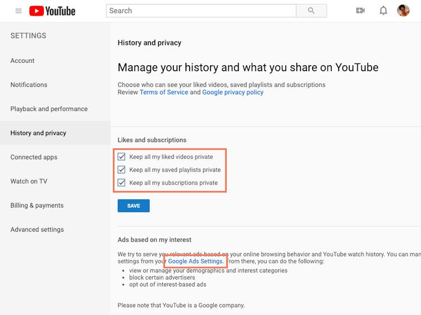The height and width of the screenshot is (315, 421).
Task: Select History and privacy in sidebar
Action: tap(38, 133)
